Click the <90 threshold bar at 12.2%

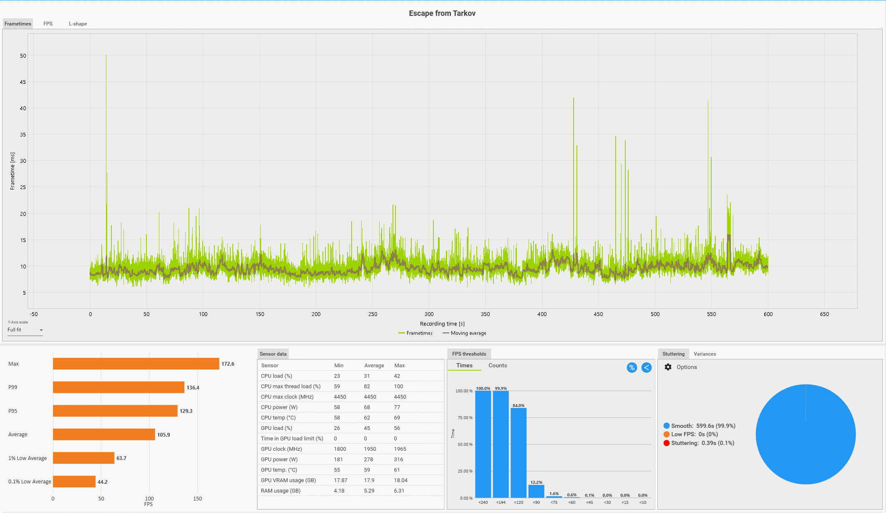click(536, 491)
